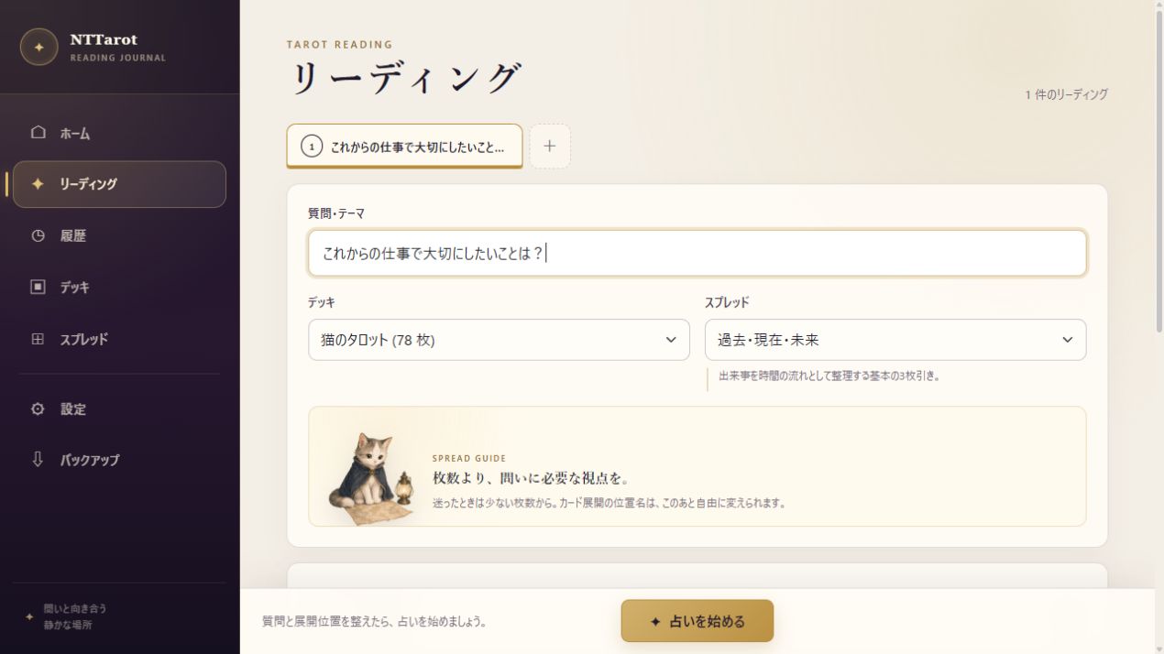
Task: Click the small star icon in the sidebar footer
Action: 29,616
